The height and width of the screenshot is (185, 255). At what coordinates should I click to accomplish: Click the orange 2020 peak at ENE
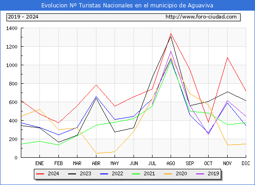pos(39,109)
